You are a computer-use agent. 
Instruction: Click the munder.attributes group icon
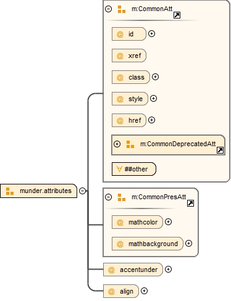tap(10, 191)
